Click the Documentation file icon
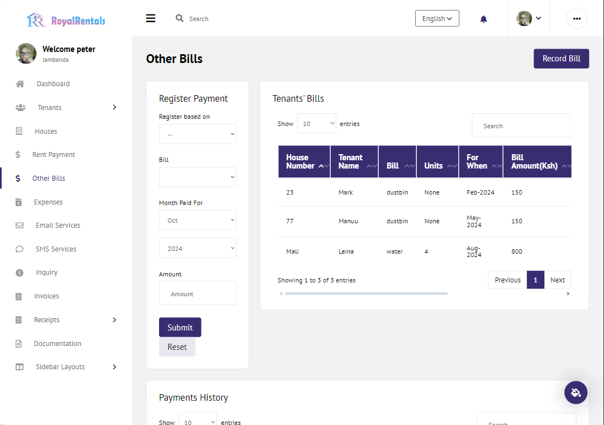The width and height of the screenshot is (604, 425). point(18,344)
